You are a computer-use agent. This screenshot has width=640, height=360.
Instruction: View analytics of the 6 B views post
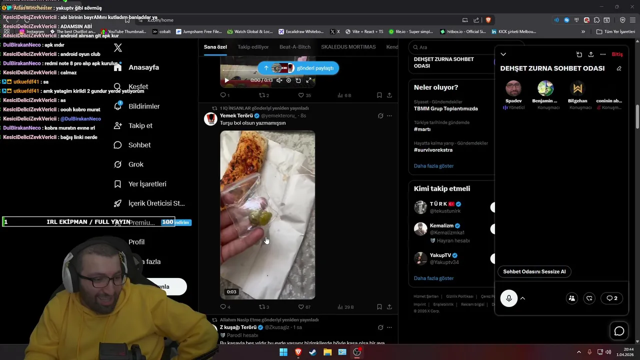pos(344,95)
